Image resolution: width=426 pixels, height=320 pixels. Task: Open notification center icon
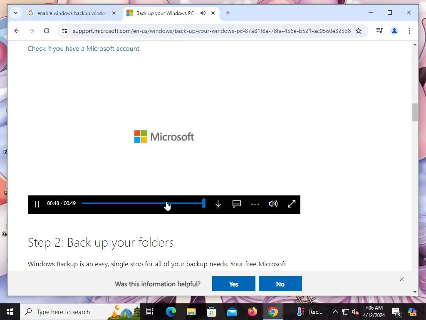point(396,312)
